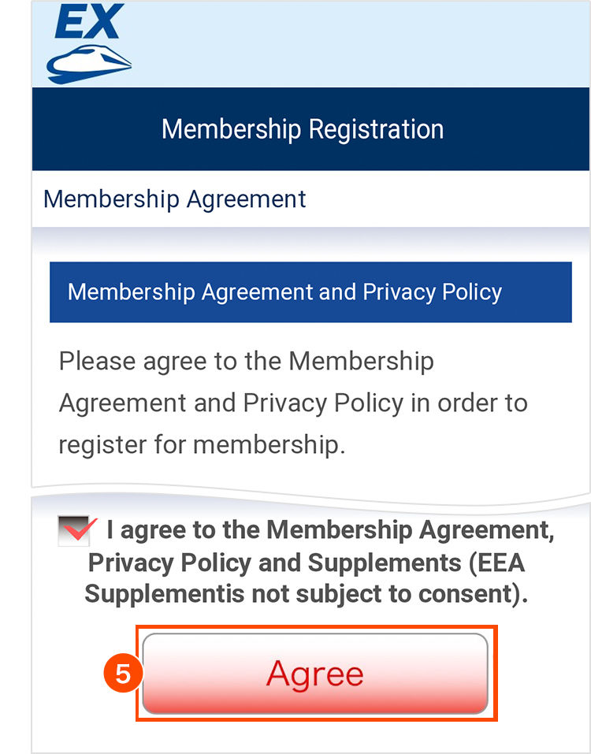Click 'register for membership.' text line
591x754 pixels.
202,444
